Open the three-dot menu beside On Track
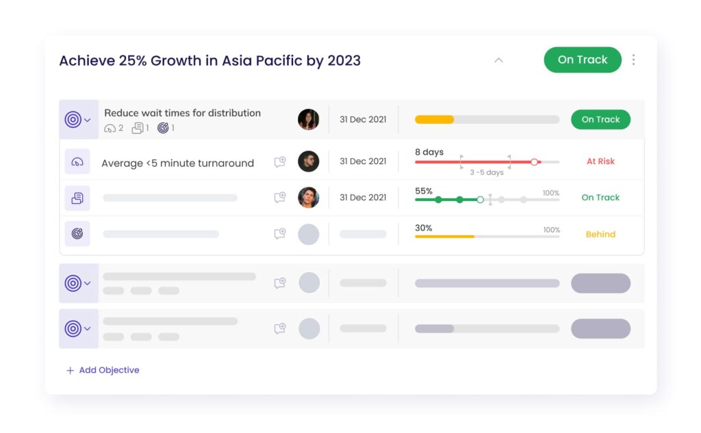Screen dimensions: 701x433 coord(633,60)
